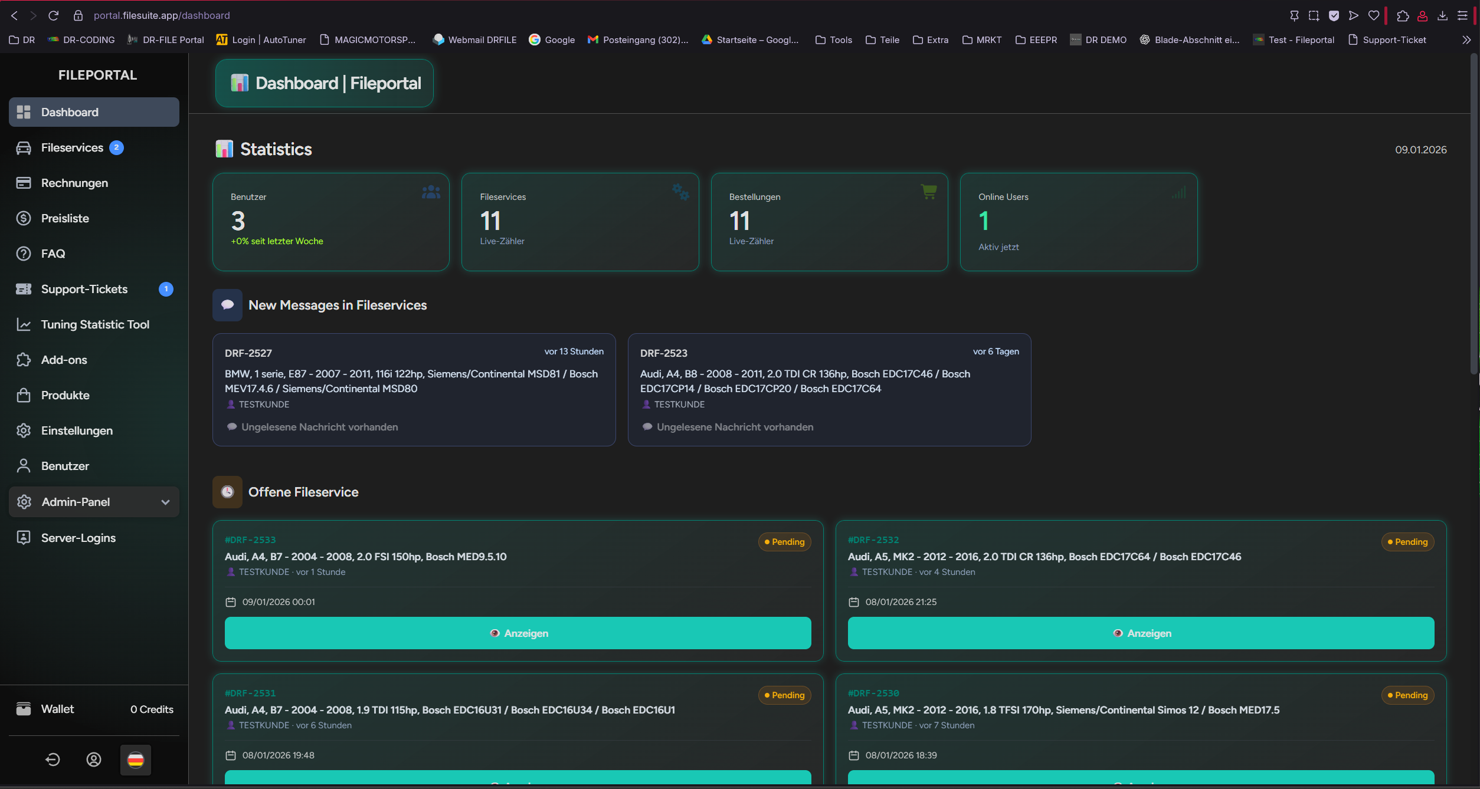Click Anzeigen on fileservice DRF-2533
The width and height of the screenshot is (1480, 789).
(518, 633)
